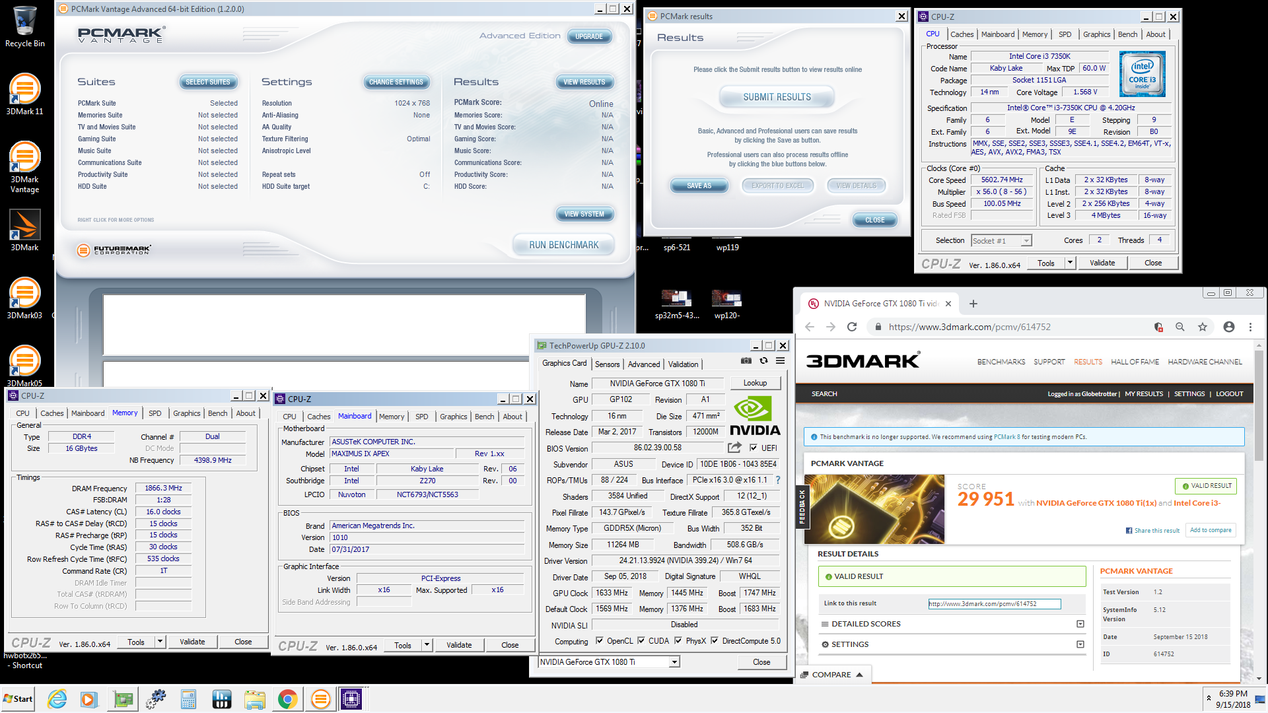Click the browser back arrow
1268x713 pixels.
[x=810, y=327]
